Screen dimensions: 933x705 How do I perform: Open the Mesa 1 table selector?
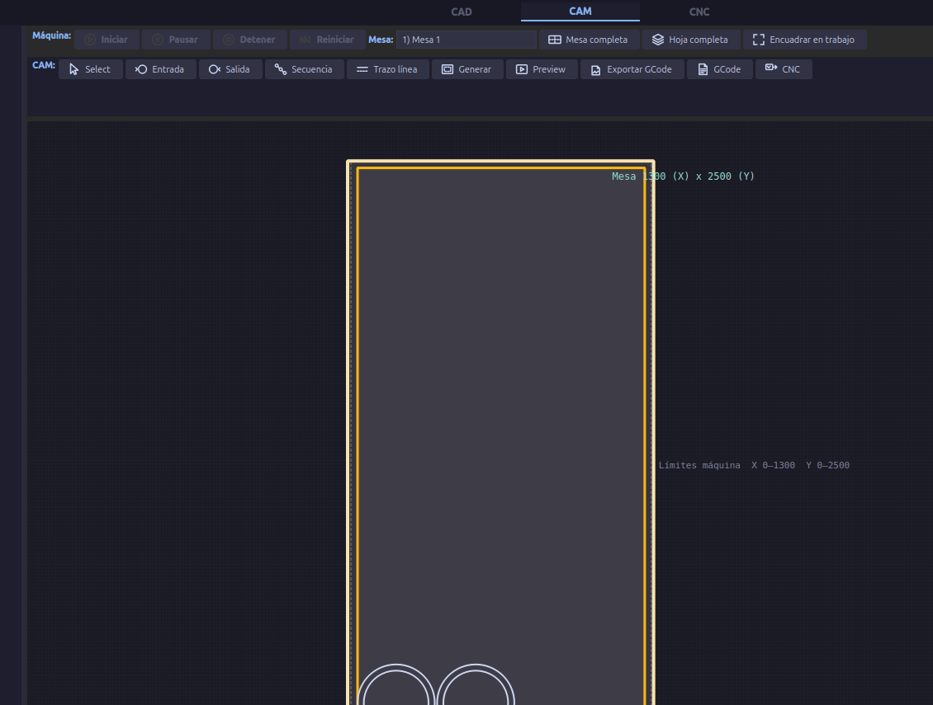(466, 40)
